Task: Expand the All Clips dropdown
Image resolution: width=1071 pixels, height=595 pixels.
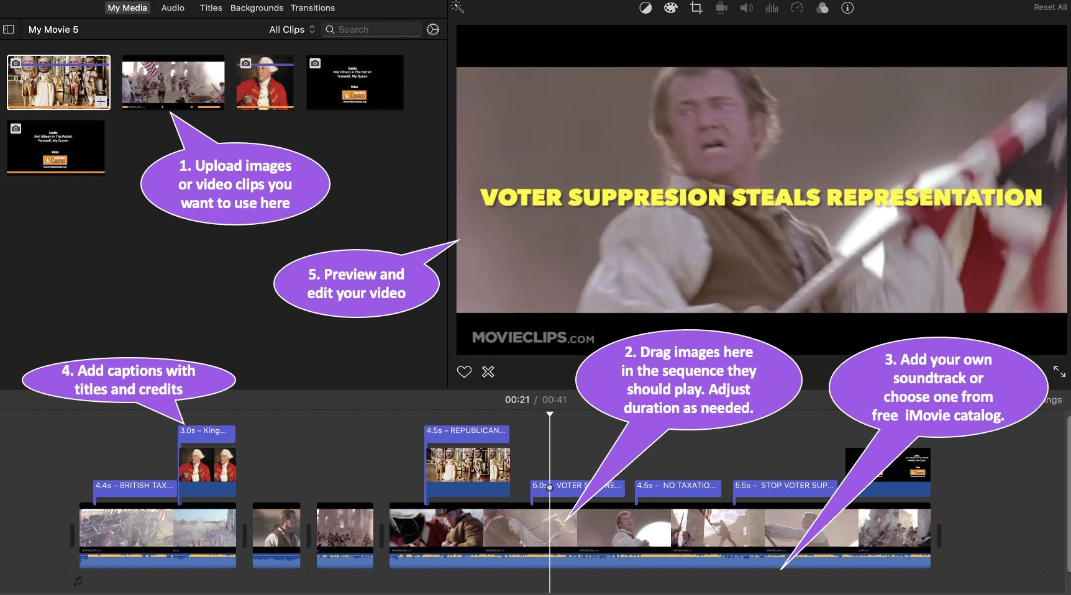Action: (x=292, y=29)
